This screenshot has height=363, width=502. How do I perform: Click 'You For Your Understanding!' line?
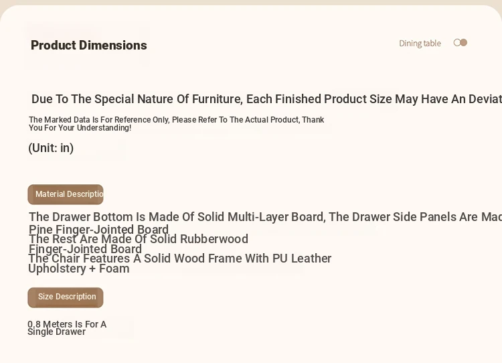80,128
